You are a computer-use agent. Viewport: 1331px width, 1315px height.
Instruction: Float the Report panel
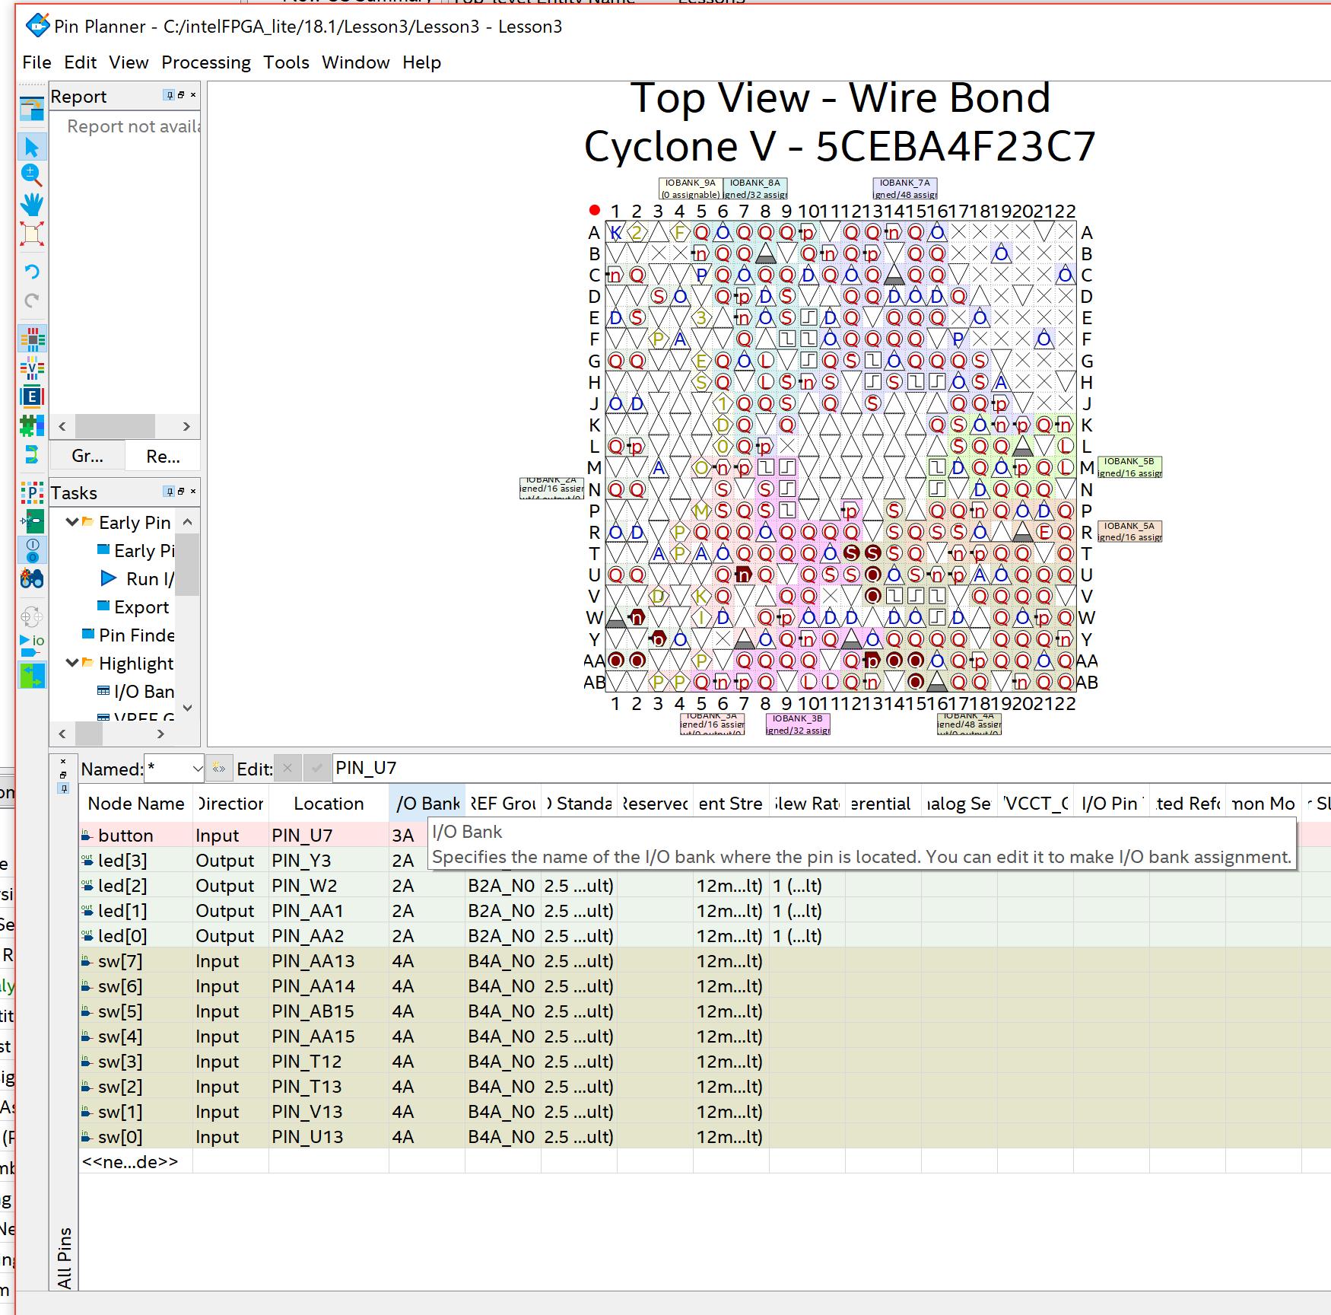click(x=181, y=95)
